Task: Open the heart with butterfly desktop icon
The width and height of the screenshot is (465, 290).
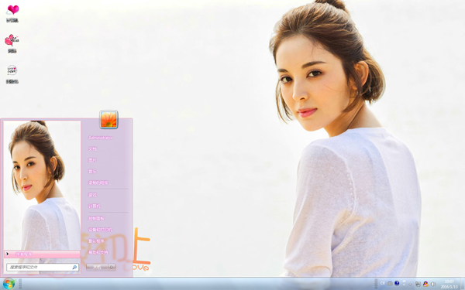Action: point(12,40)
